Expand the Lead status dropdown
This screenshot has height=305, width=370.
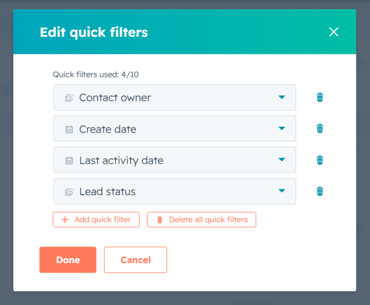(175, 191)
